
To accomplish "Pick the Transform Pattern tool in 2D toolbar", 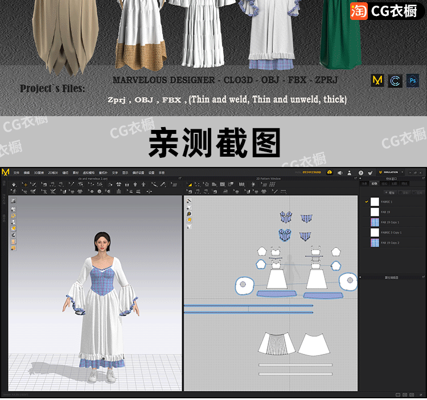I will [x=198, y=185].
